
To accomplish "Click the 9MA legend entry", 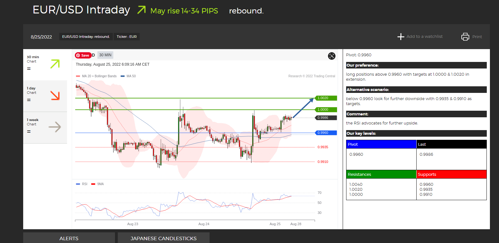I will click(x=97, y=184).
